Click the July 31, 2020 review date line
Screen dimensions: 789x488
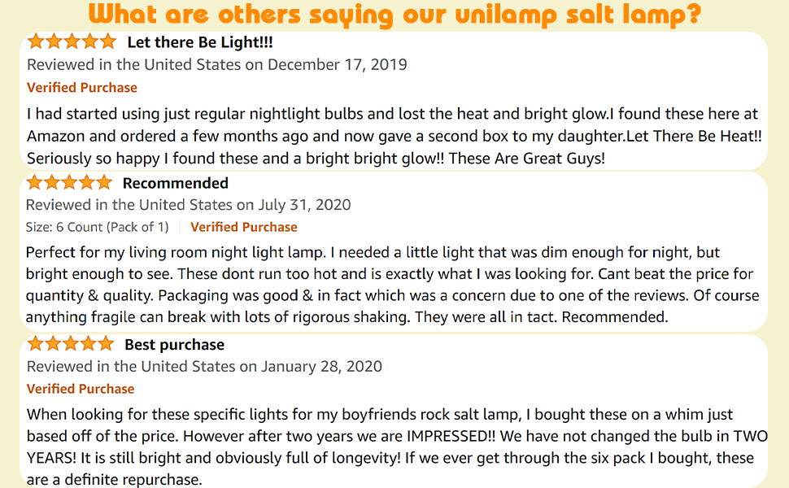point(188,205)
